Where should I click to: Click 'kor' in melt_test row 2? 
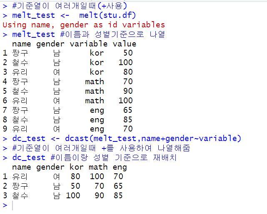[x=97, y=63]
